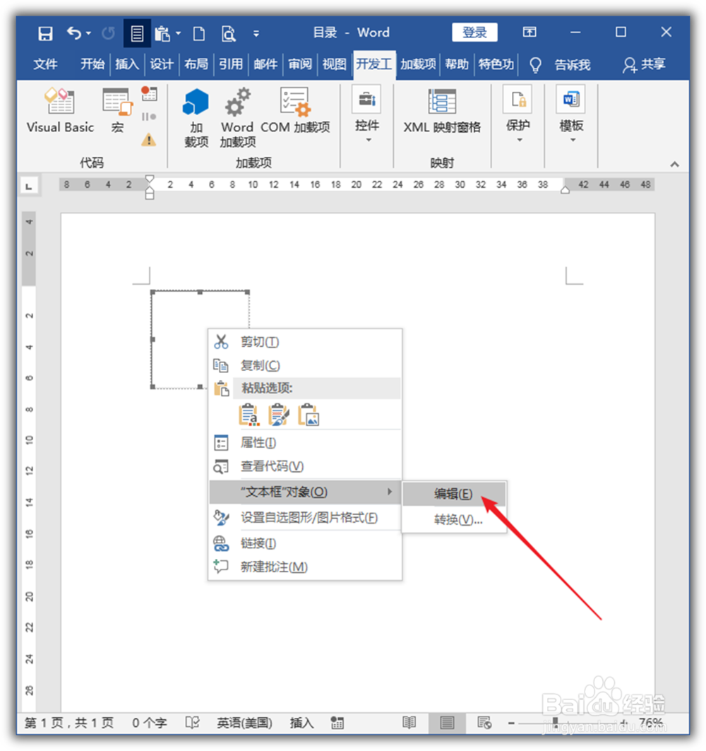Open the 宏 macros dialog

(x=117, y=110)
